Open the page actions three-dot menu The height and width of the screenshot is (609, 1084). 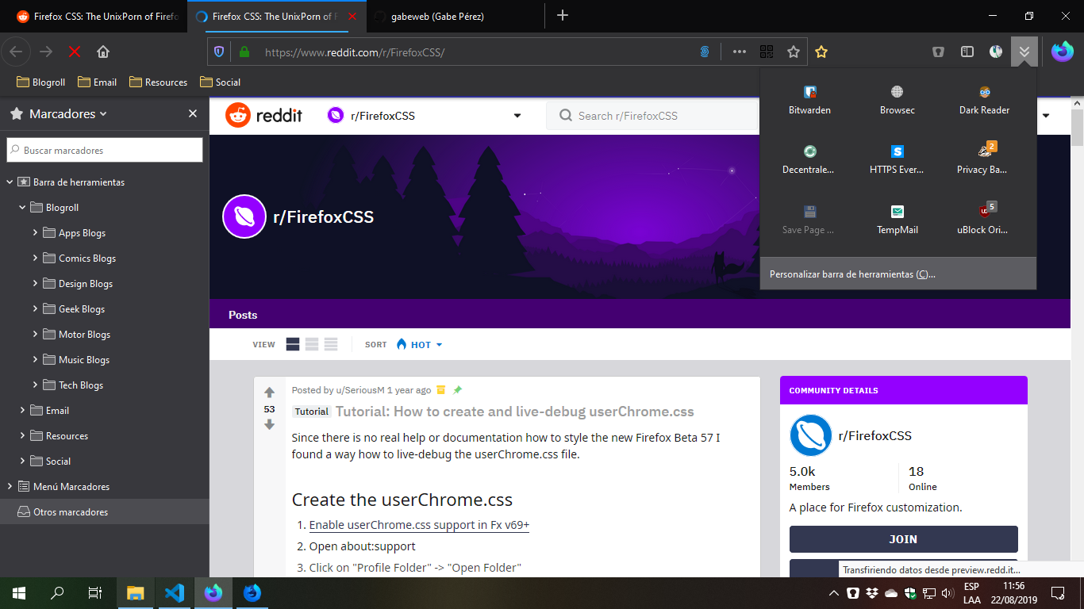point(739,52)
